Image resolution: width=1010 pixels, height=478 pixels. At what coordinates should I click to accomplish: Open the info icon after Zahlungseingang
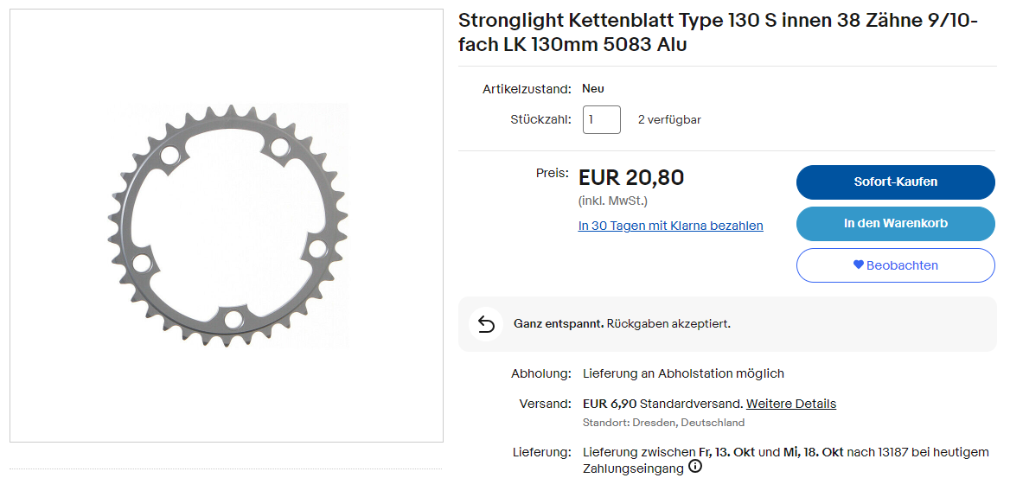695,468
